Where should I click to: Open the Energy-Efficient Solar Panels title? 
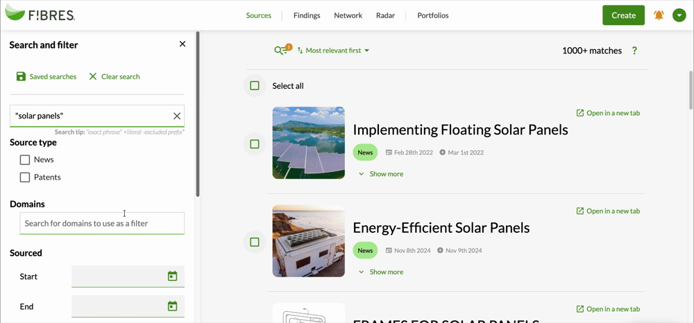[441, 228]
